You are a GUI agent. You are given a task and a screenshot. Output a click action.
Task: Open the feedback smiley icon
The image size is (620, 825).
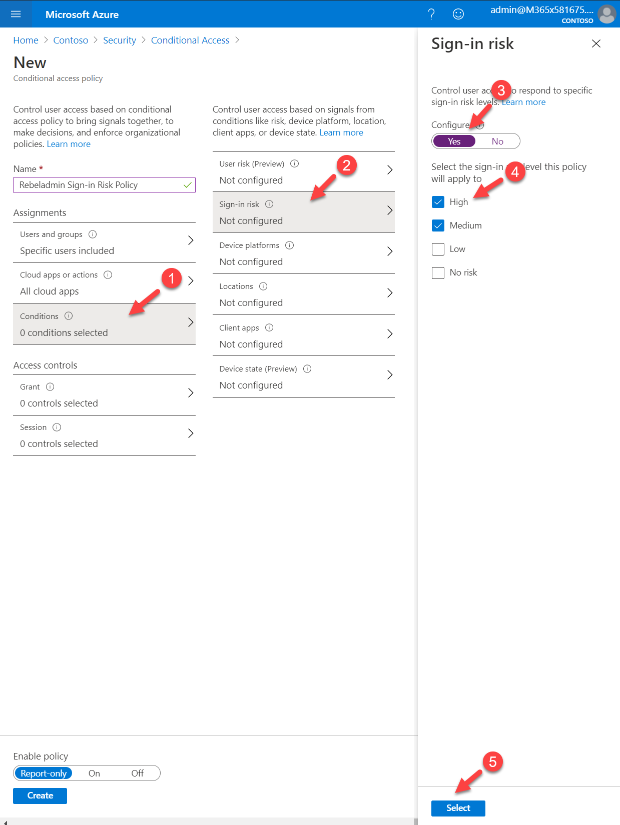[458, 14]
